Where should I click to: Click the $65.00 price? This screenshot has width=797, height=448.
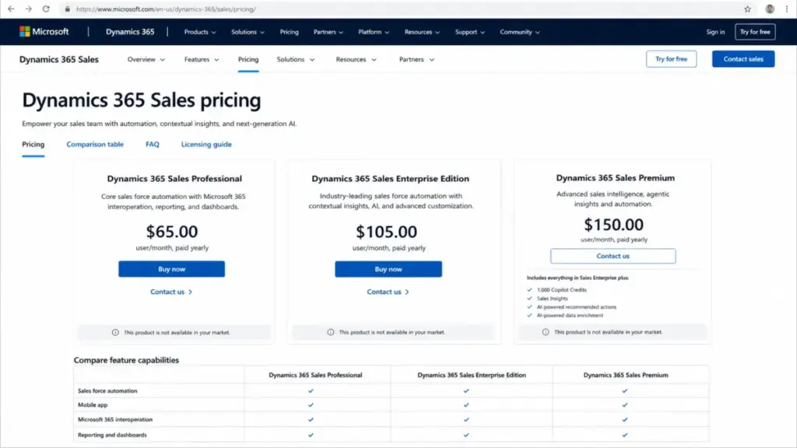[172, 232]
